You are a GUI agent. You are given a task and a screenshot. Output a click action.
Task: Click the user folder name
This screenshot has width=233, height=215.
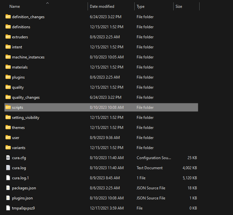coord(16,138)
